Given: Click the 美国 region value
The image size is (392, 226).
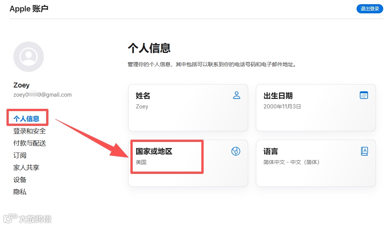Looking at the screenshot, I should coord(141,162).
